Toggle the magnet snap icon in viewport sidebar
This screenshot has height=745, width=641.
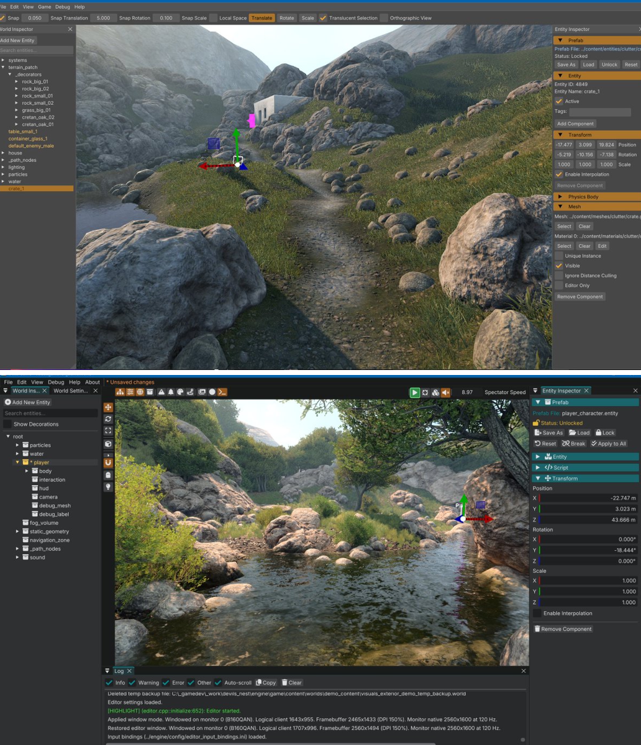point(108,463)
